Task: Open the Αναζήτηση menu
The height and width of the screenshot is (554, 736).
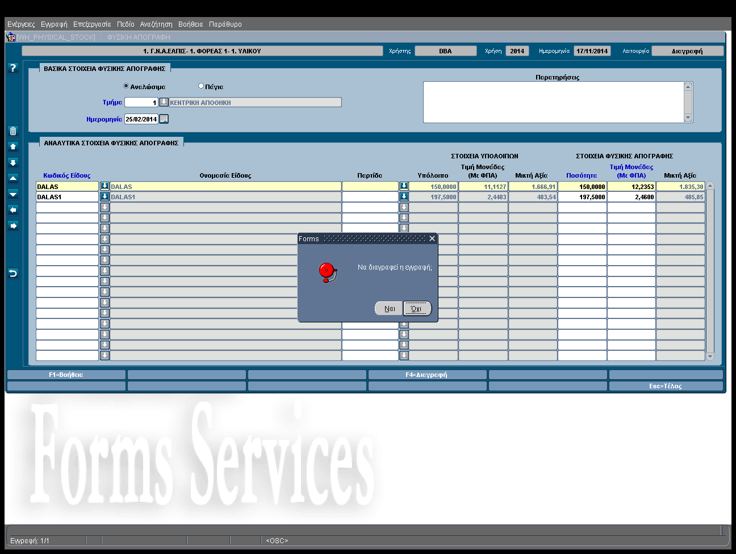Action: coord(156,24)
